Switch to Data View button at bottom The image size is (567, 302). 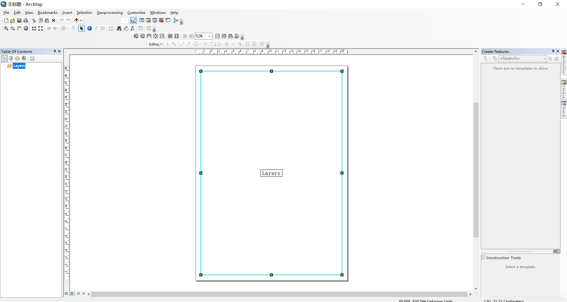point(66,293)
